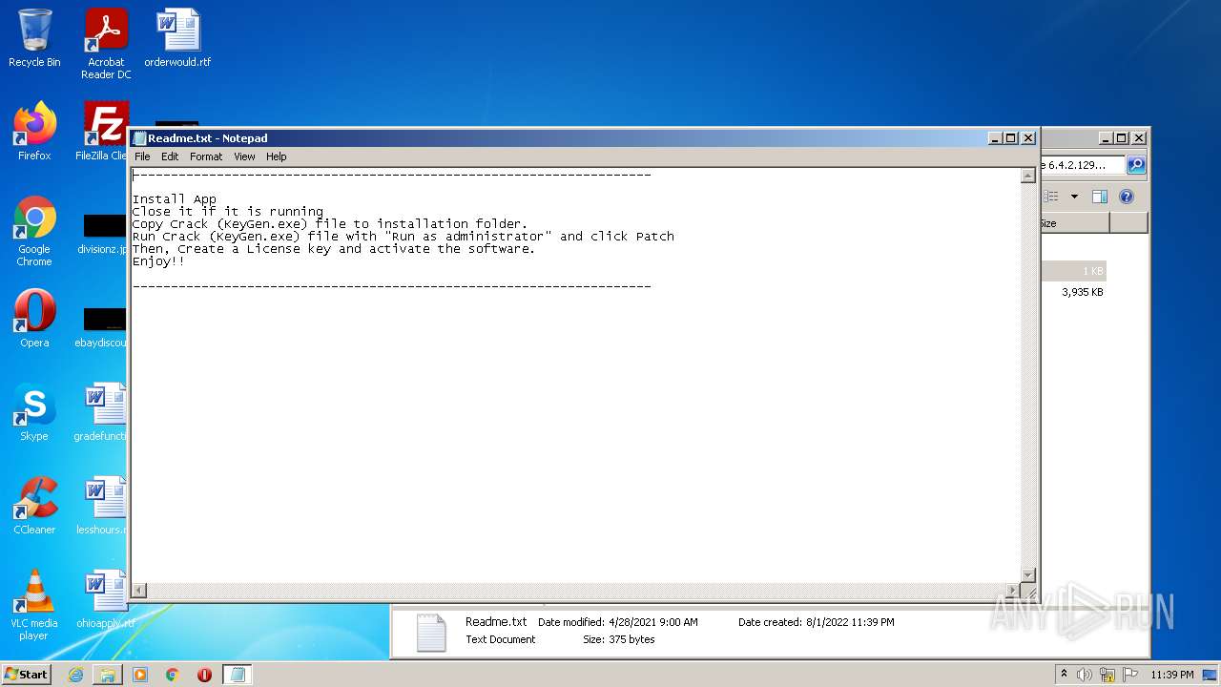The image size is (1221, 687).
Task: Click the 'Close it if it is running' line
Action: pyautogui.click(x=228, y=212)
